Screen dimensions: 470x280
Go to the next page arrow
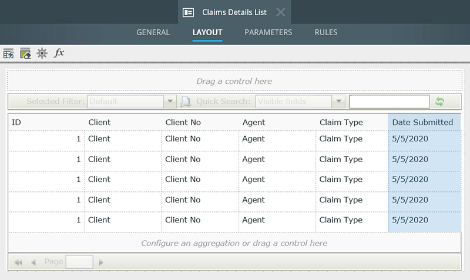click(x=101, y=262)
